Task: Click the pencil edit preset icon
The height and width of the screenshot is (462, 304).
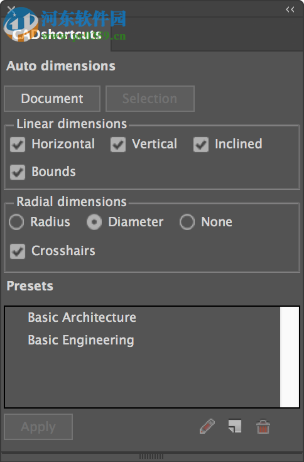Action: pyautogui.click(x=207, y=426)
